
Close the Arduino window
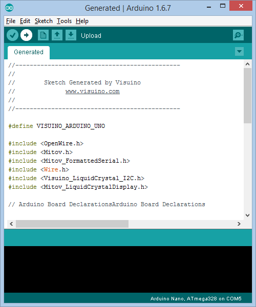241,6
